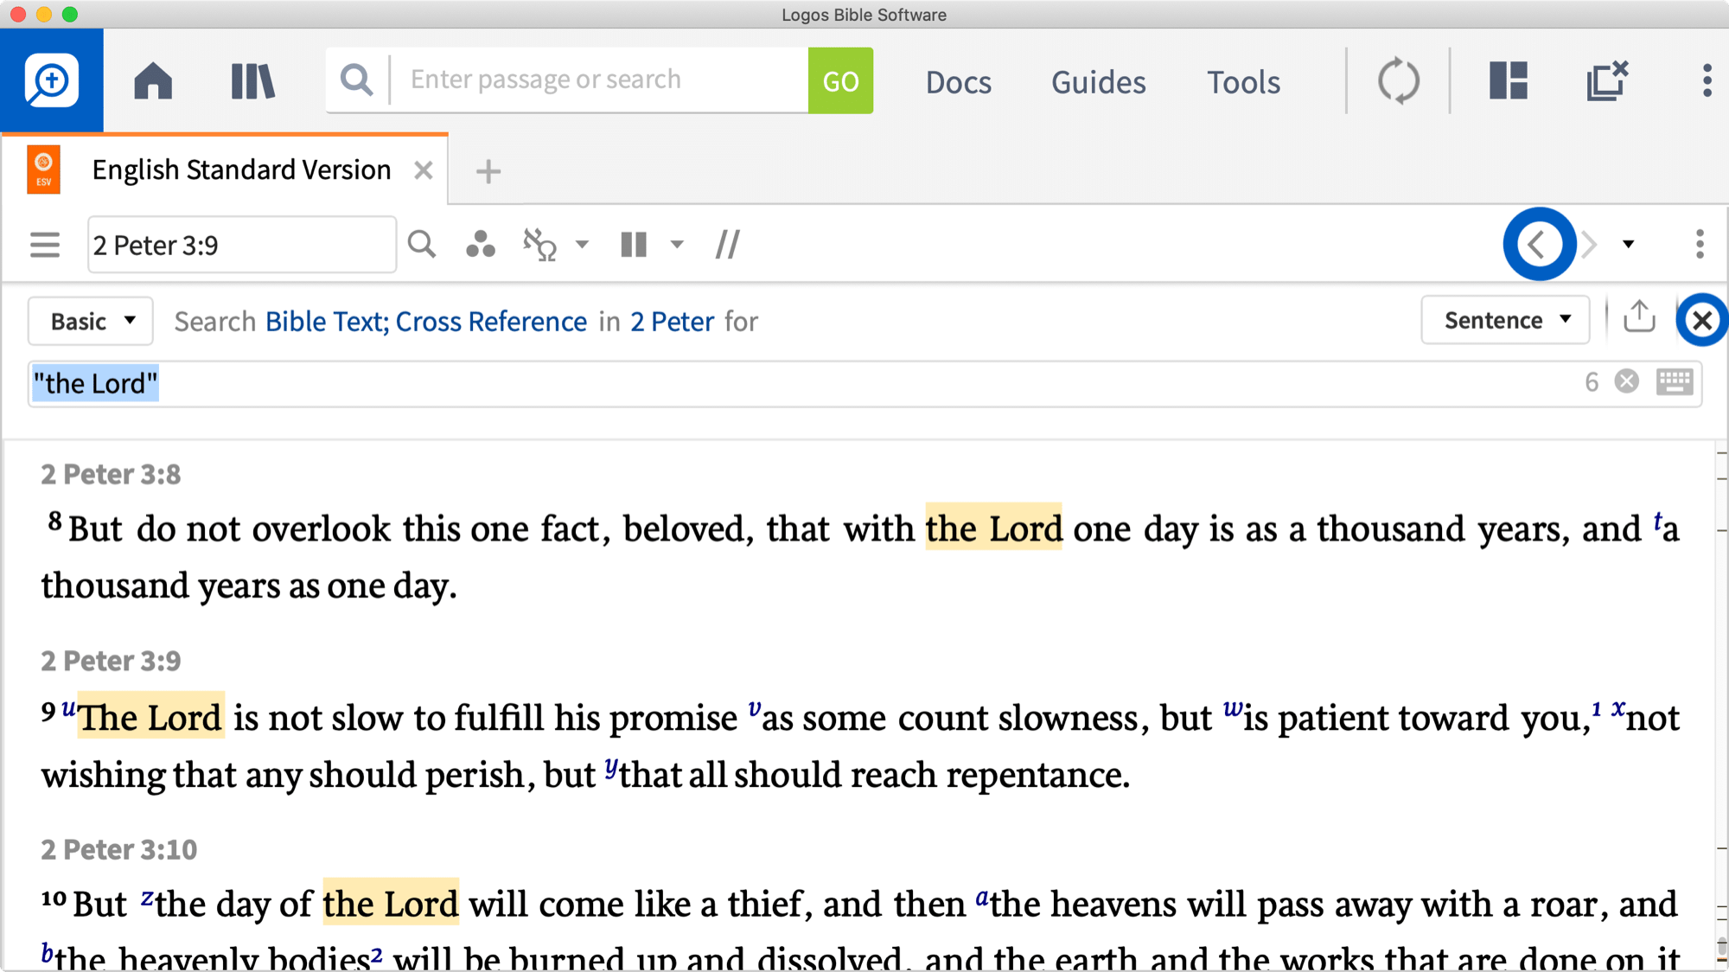Viewport: 1729px width, 972px height.
Task: Click the share export icon
Action: (1639, 318)
